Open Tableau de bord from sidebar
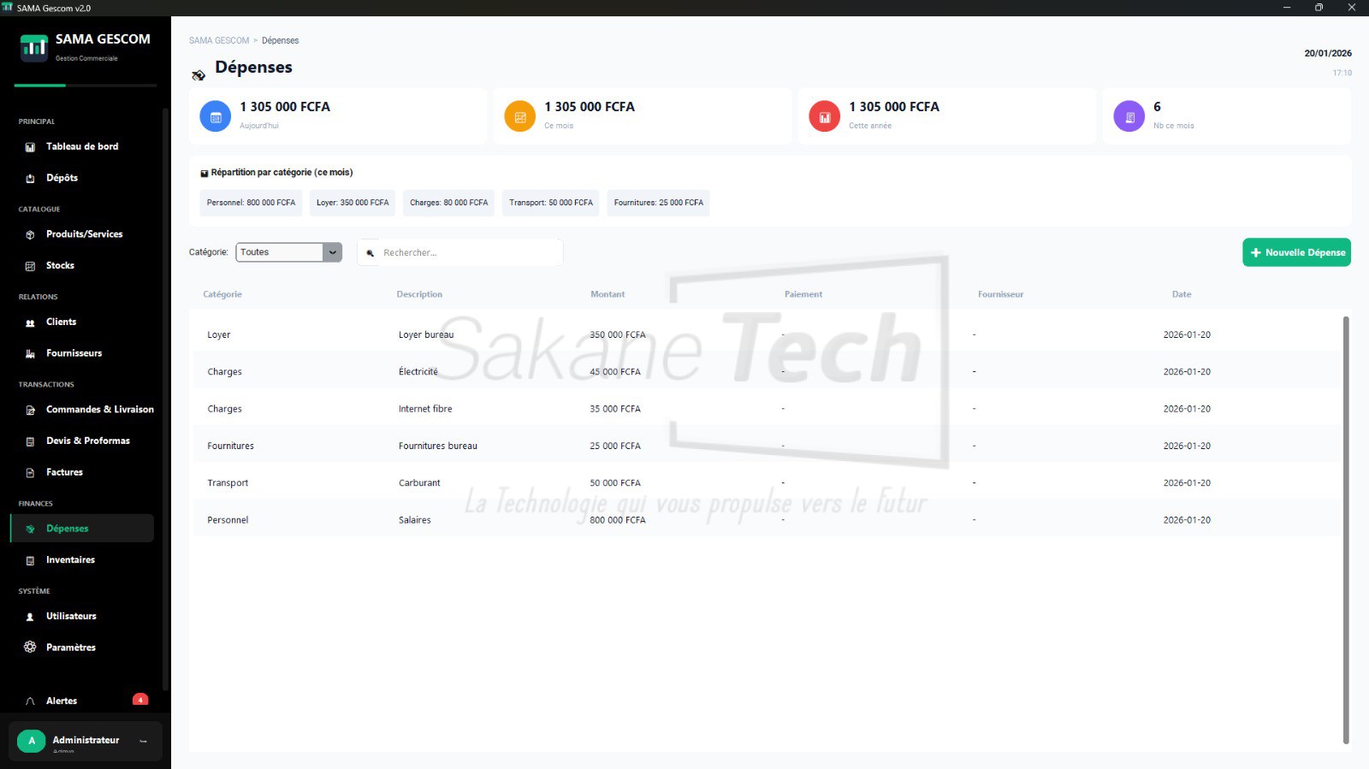The image size is (1369, 769). tap(82, 146)
